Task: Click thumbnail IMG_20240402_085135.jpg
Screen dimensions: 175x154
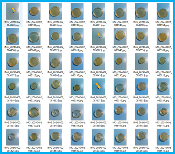Action: tap(77, 61)
